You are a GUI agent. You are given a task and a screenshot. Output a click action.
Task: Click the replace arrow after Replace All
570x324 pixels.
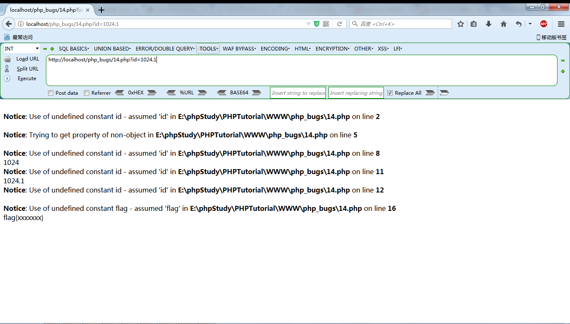(430, 93)
